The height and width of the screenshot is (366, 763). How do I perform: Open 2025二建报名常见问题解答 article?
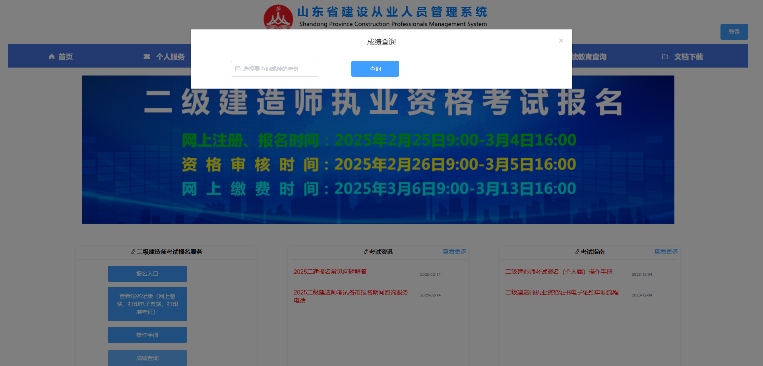coord(330,272)
